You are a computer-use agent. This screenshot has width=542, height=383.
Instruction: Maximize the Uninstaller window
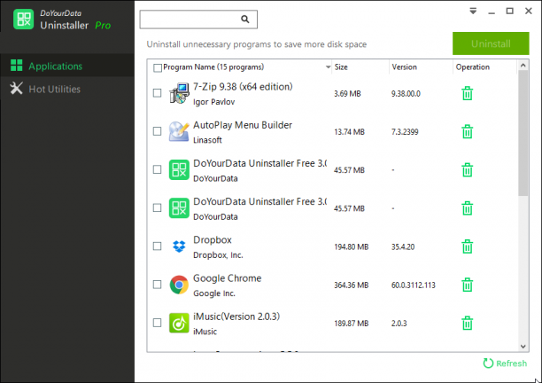point(510,11)
